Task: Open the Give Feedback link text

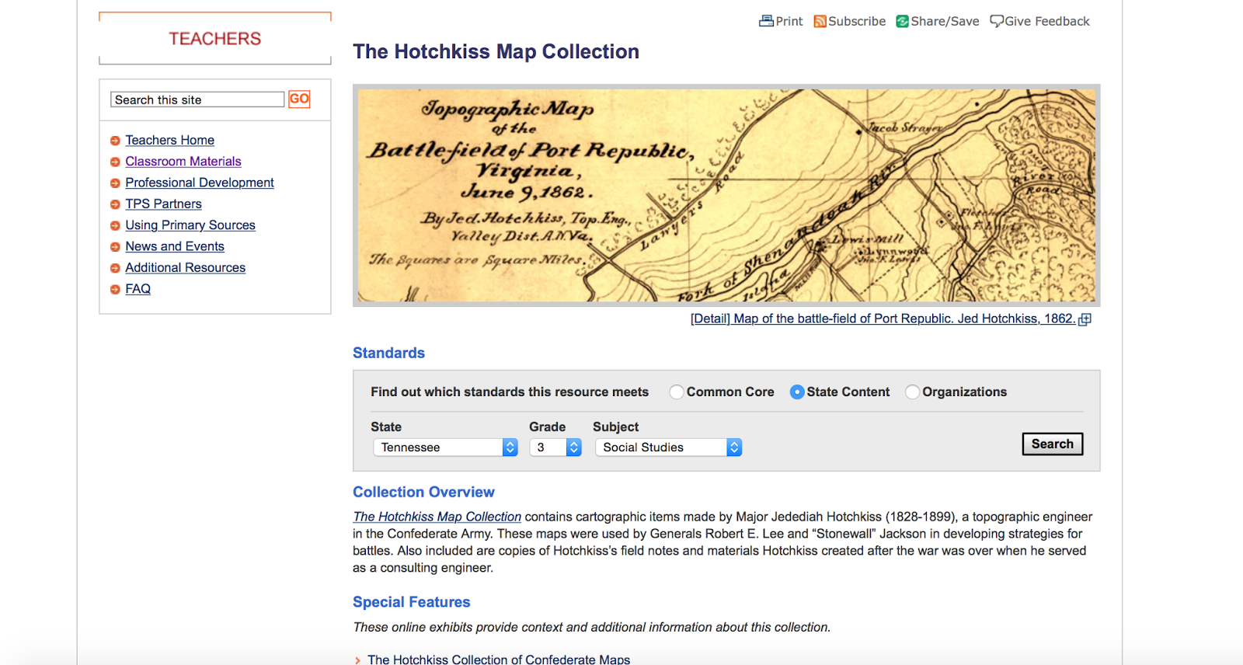Action: (1047, 21)
